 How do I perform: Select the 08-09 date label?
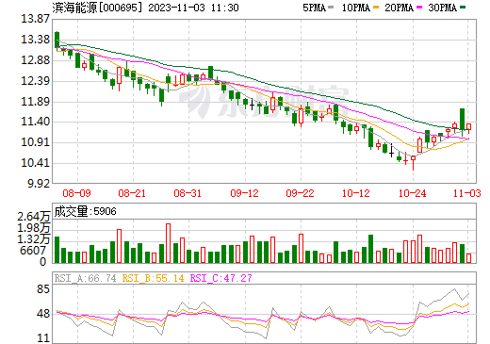coord(76,193)
